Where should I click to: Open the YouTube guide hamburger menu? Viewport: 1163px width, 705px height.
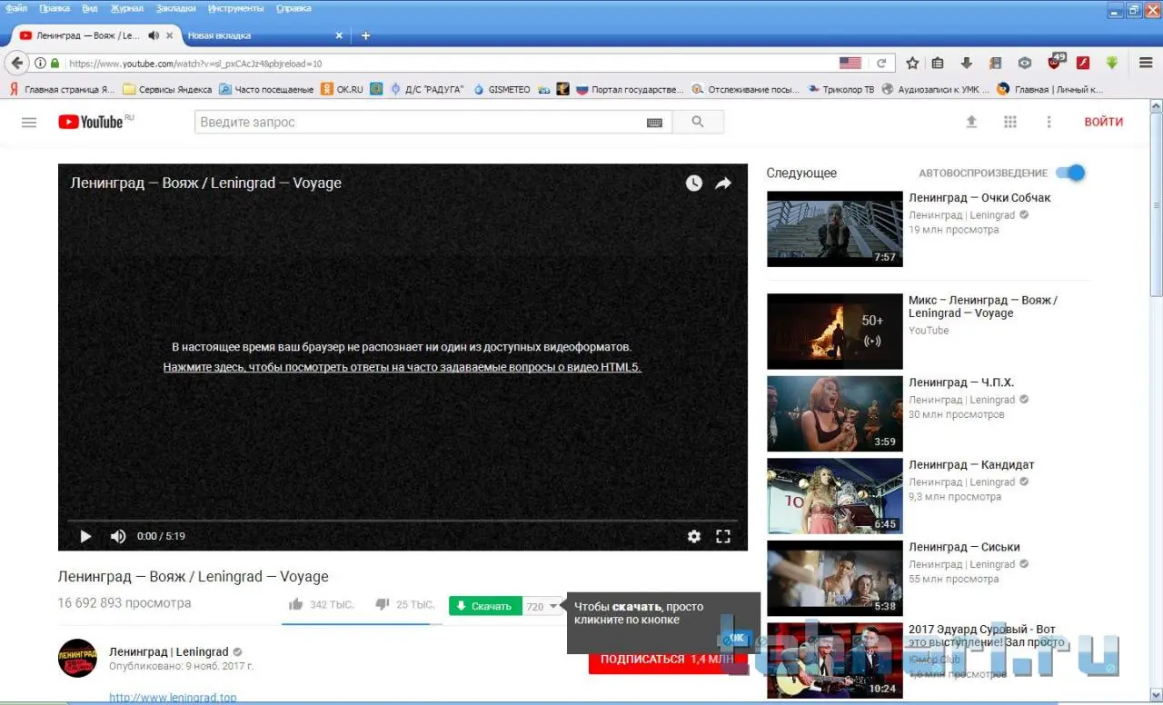click(29, 122)
